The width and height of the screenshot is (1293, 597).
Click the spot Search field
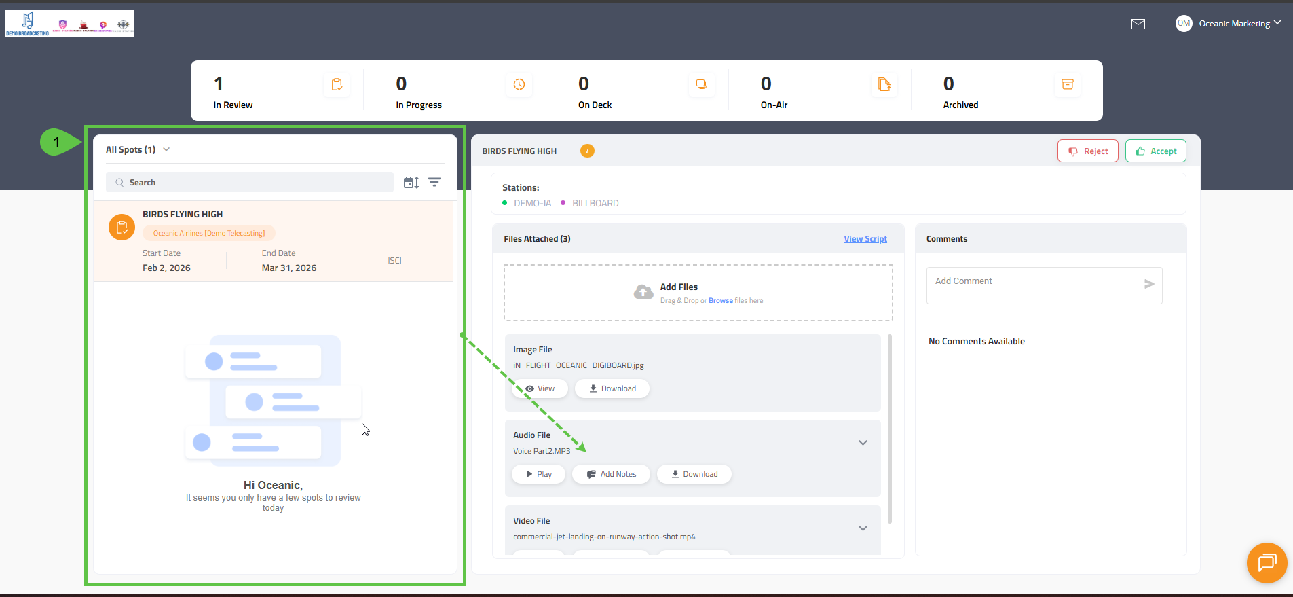250,182
